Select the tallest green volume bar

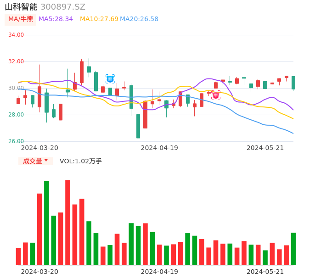pyautogui.click(x=46, y=223)
